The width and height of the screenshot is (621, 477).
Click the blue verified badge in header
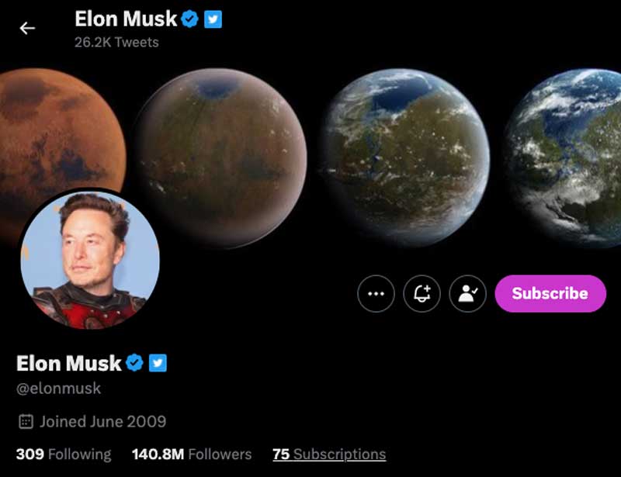tap(189, 19)
